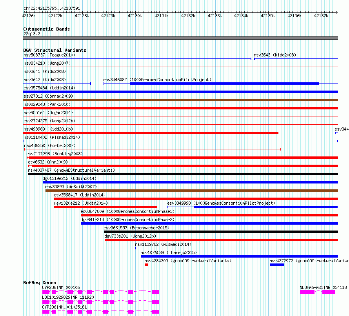This screenshot has height=316, width=349.
Task: Click the red esv2171396 variant bar
Action: (184, 158)
